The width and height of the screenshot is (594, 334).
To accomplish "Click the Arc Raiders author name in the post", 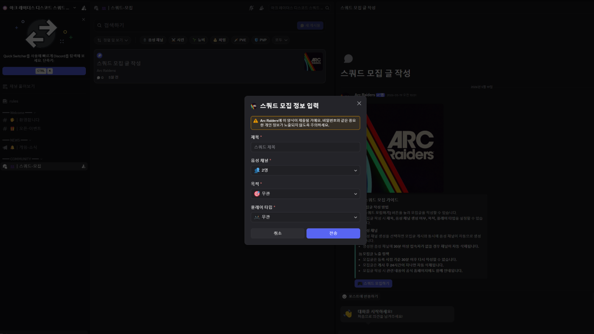I will [x=365, y=95].
